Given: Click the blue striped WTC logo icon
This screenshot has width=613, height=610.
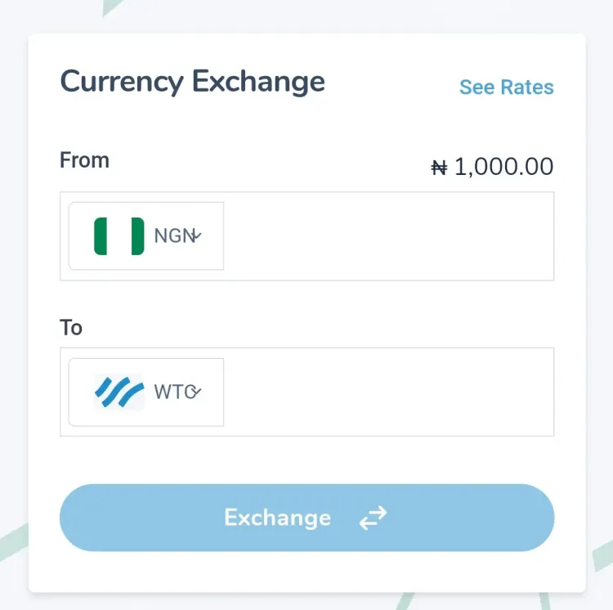Looking at the screenshot, I should pos(119,392).
